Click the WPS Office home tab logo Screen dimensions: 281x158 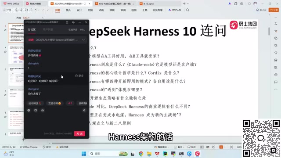[x=11, y=4]
